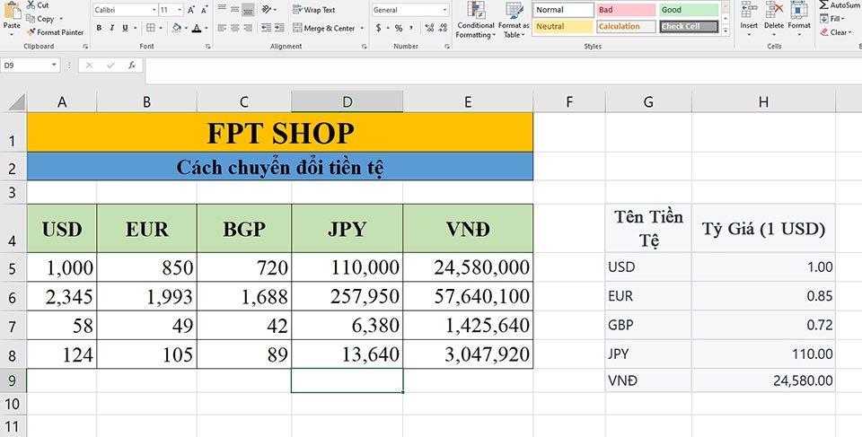The width and height of the screenshot is (862, 437).
Task: Click the Insert Function fx icon
Action: 132,66
